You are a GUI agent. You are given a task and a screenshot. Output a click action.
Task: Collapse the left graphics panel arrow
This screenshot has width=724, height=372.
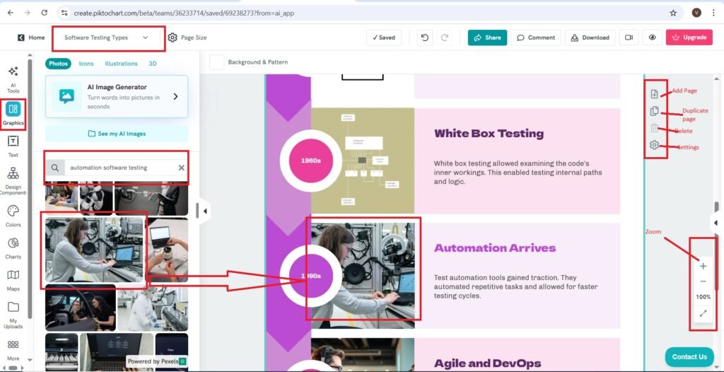pyautogui.click(x=204, y=210)
